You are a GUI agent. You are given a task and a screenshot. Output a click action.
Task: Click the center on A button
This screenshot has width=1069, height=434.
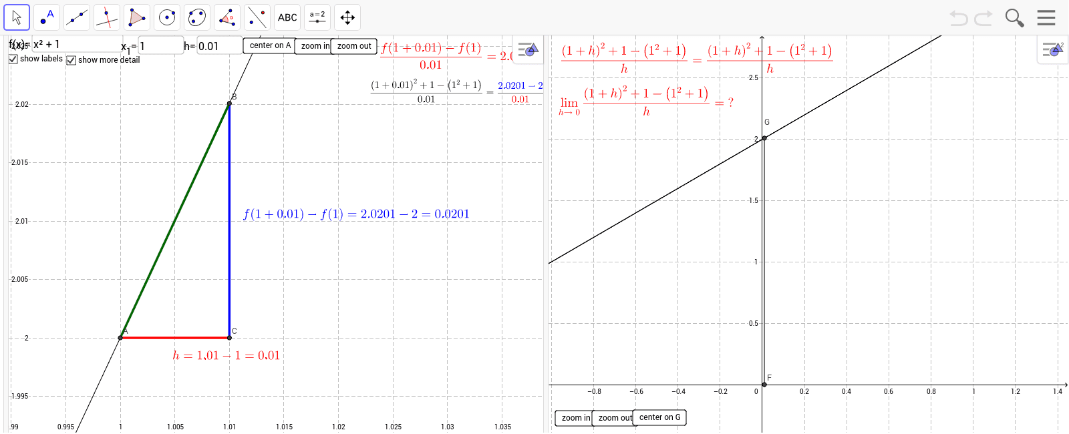click(x=269, y=45)
